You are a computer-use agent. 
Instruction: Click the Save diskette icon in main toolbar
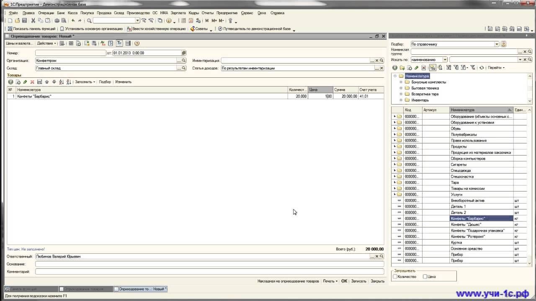(24, 20)
